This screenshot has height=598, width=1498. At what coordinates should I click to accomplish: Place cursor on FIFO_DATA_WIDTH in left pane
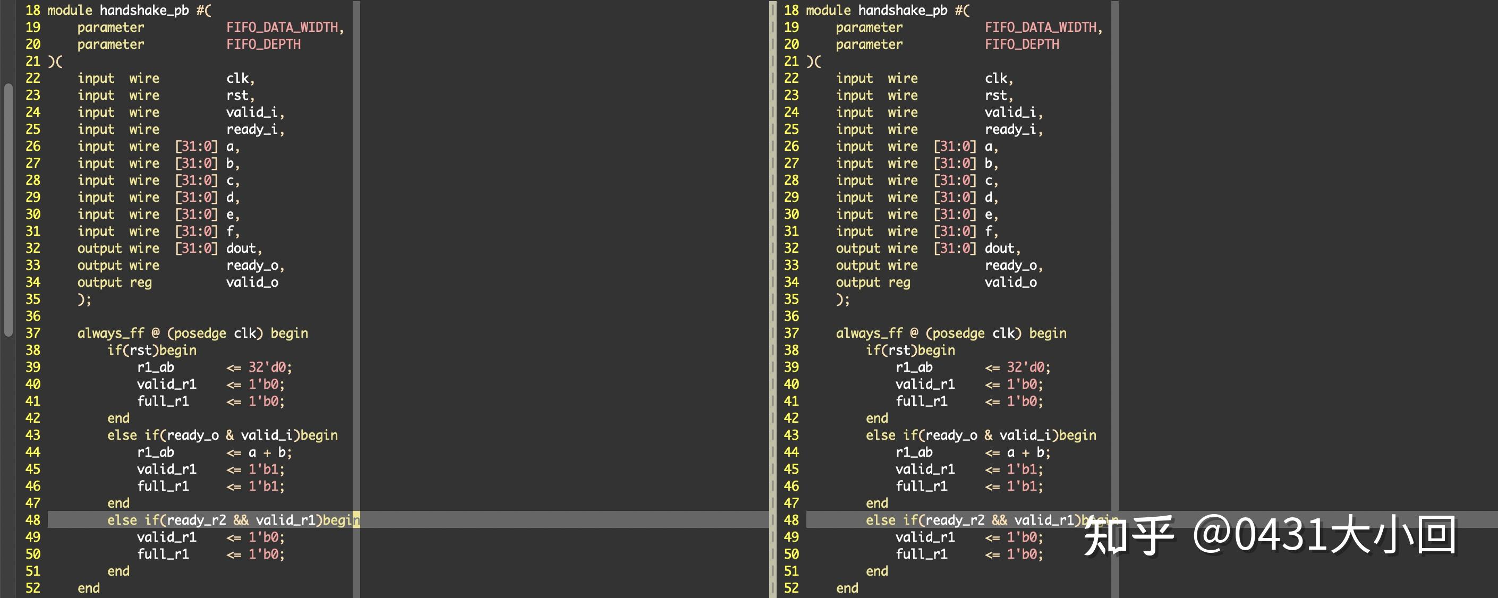(283, 27)
